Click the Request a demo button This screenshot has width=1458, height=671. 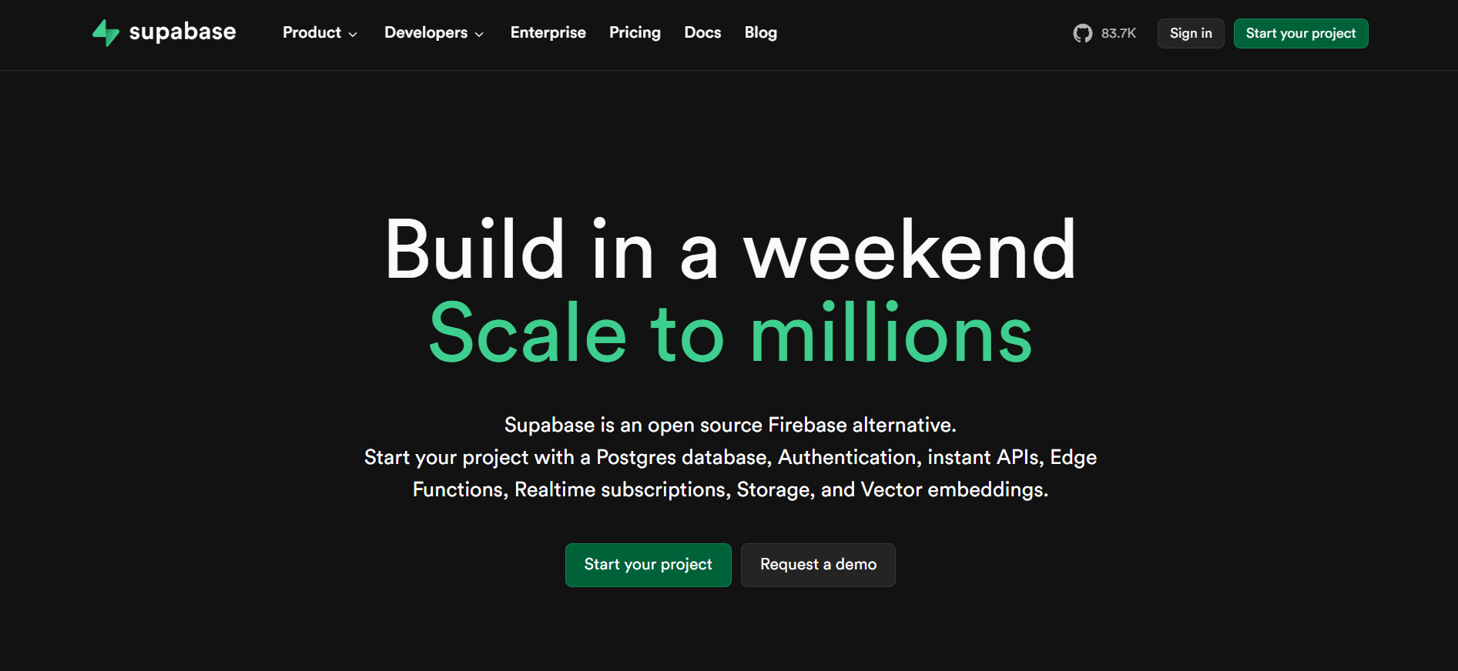pos(818,565)
